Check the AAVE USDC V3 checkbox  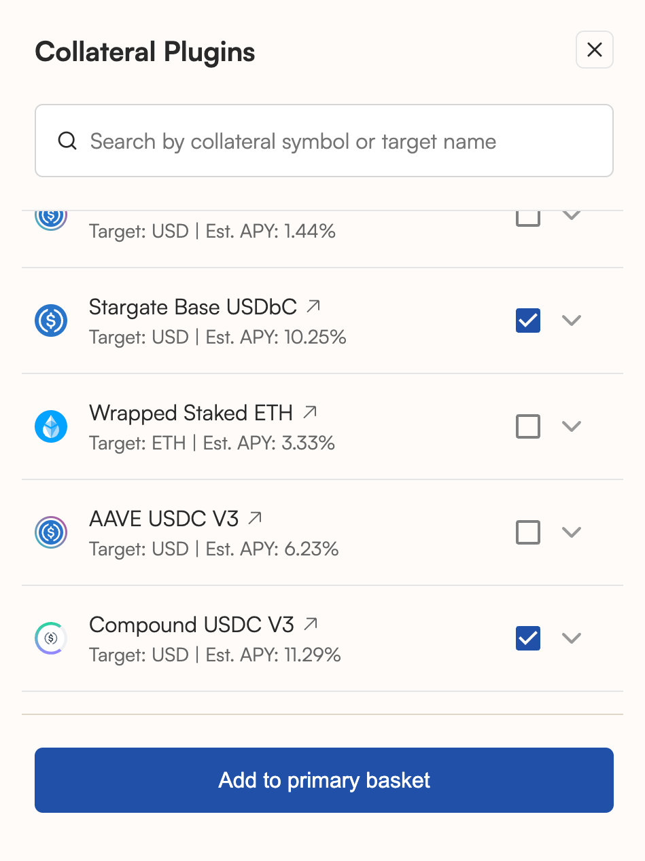click(x=528, y=532)
